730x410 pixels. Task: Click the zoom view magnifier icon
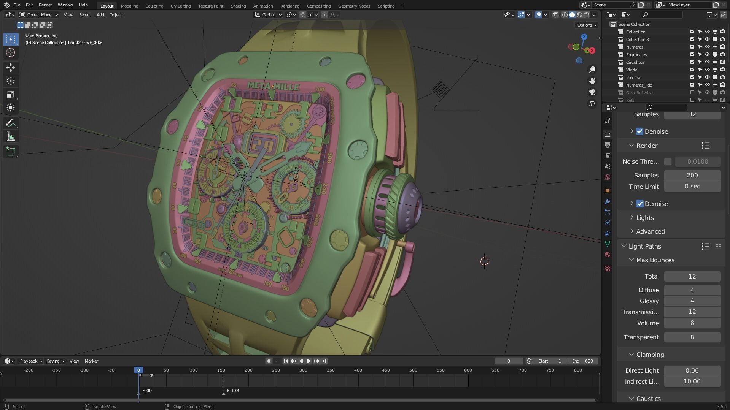click(x=592, y=70)
